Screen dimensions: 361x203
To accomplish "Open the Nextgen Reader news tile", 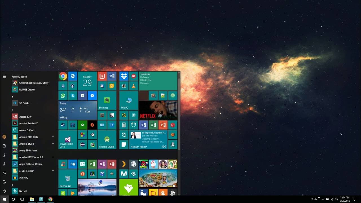I will coord(148,140).
